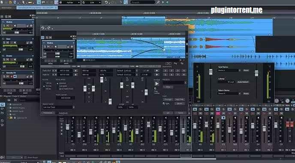
Task: Click the search field in top toolbar
Action: point(142,3)
